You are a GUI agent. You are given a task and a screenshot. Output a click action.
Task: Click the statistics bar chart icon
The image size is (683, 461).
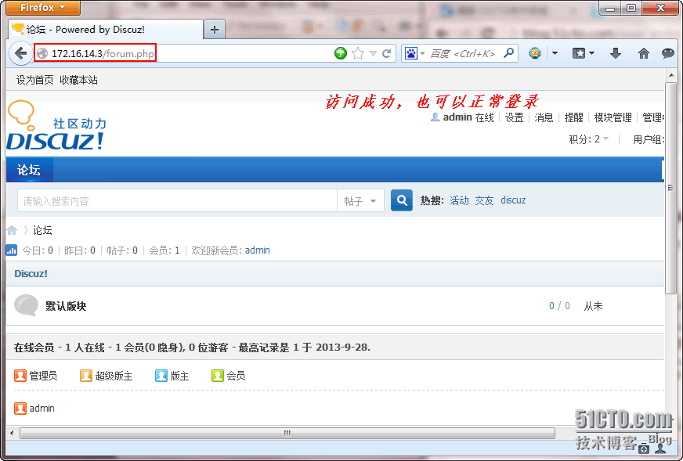point(11,250)
